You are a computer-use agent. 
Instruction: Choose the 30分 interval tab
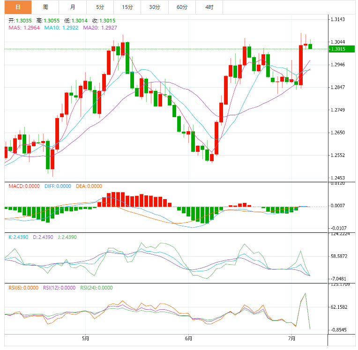[154, 7]
